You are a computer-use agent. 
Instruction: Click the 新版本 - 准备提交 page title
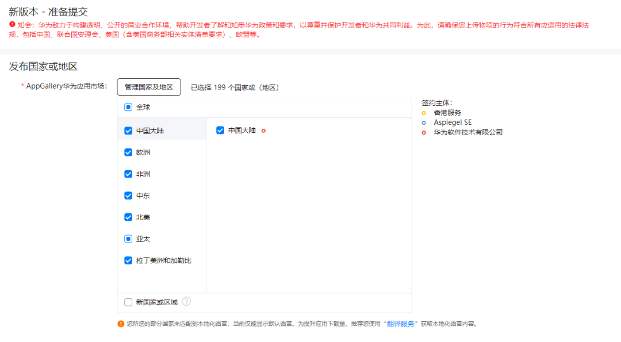48,11
